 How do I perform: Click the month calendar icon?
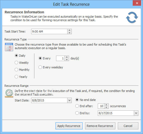[x=9, y=47]
